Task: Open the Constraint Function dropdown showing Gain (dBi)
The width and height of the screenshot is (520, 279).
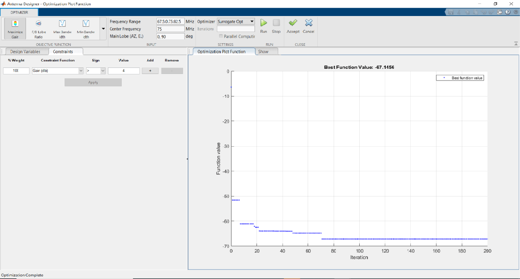Action: (x=58, y=71)
